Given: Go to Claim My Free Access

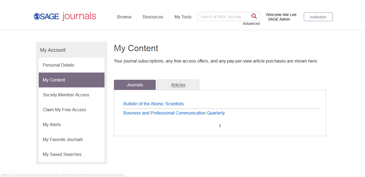Looking at the screenshot, I should 71,110.
